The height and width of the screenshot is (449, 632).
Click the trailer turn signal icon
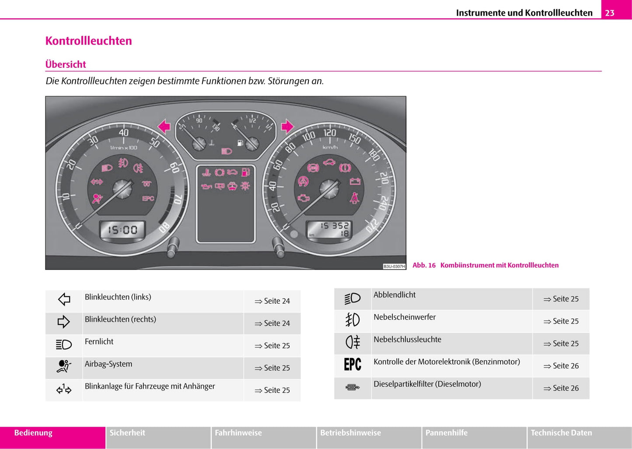click(x=64, y=389)
